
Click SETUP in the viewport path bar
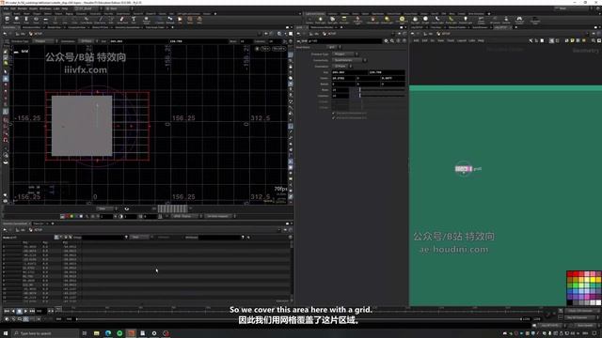[38, 34]
